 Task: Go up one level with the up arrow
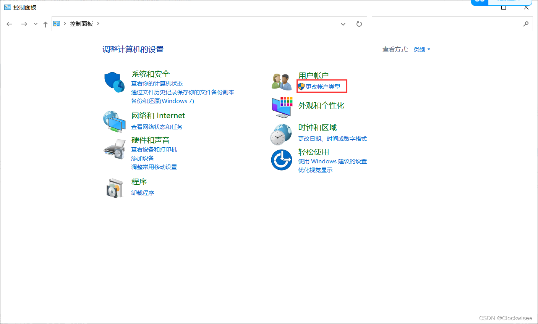[45, 24]
